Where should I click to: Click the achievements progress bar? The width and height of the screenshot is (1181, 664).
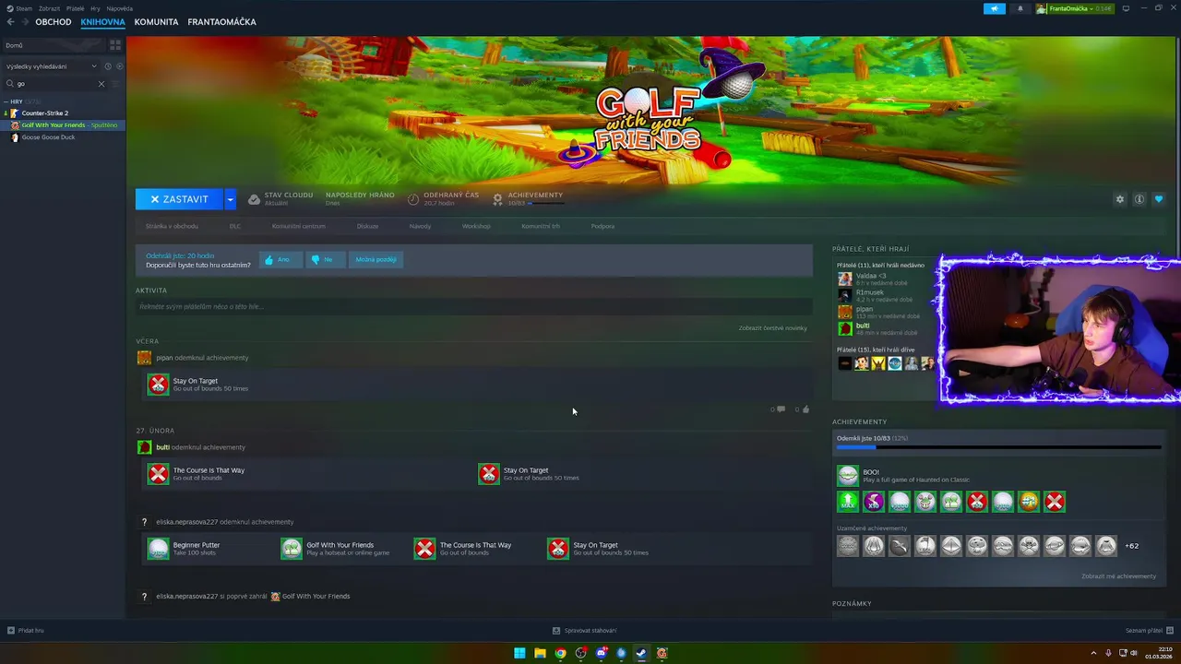999,447
